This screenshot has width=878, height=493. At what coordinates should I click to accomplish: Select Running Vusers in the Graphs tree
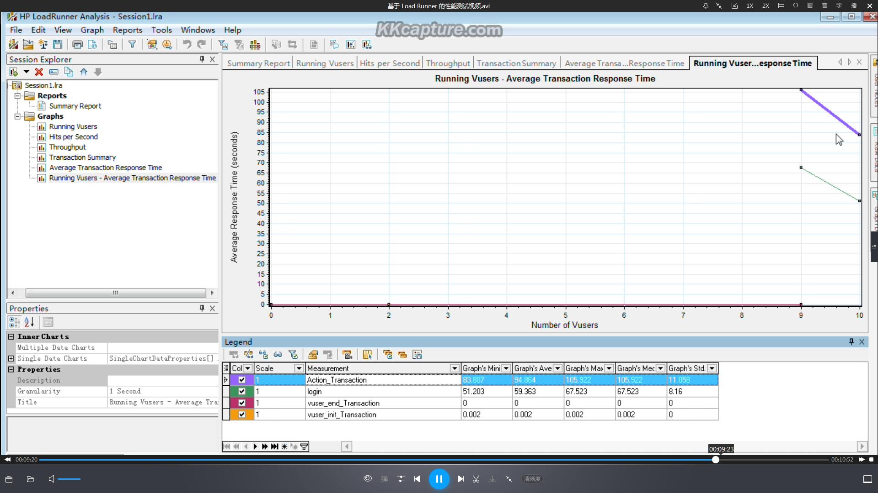point(73,126)
